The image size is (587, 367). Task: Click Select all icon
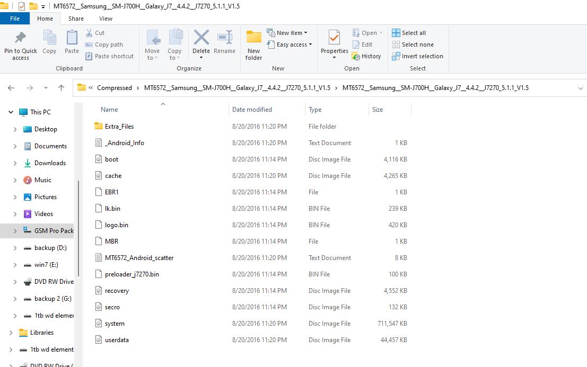(396, 33)
